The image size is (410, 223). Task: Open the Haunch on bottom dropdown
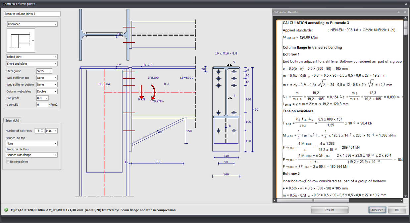(32, 155)
